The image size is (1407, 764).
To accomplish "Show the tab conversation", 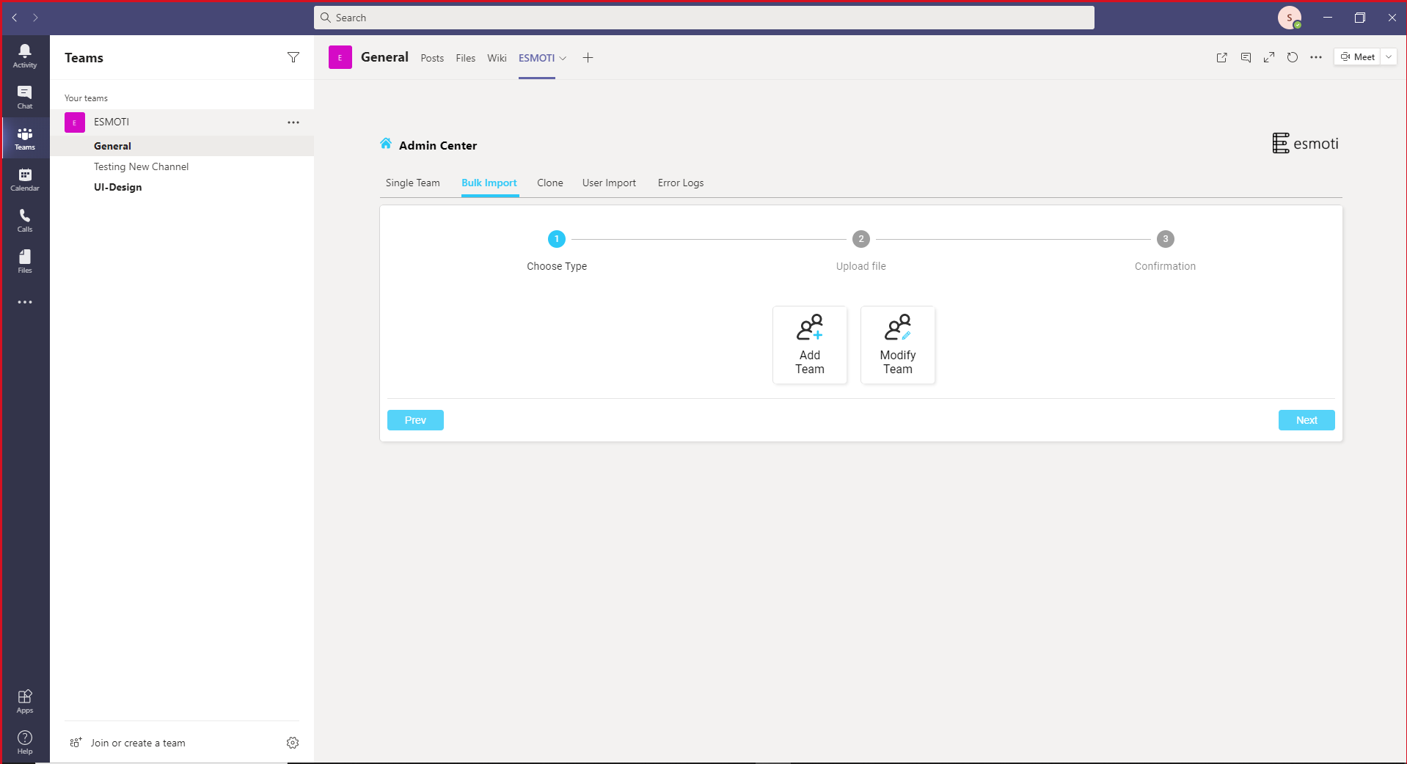I will (1246, 57).
